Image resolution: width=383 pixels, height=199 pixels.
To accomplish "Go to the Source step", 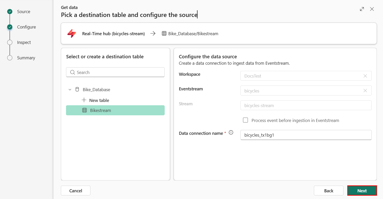I will point(23,12).
